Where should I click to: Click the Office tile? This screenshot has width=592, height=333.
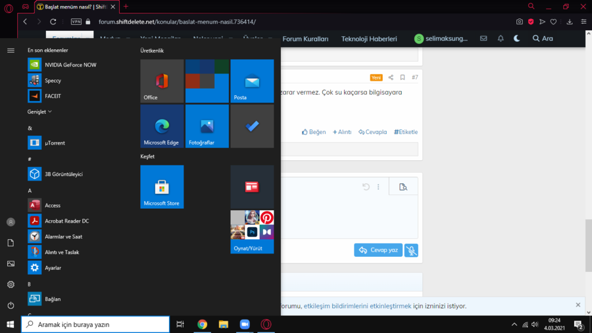162,81
